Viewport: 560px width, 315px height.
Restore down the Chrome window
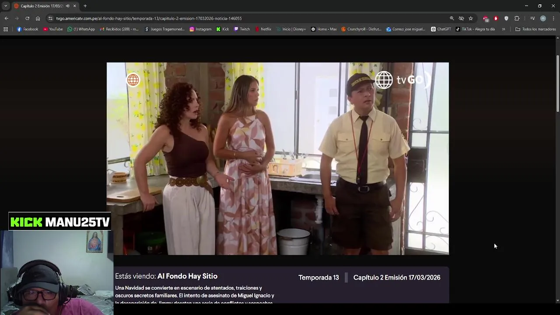[540, 6]
